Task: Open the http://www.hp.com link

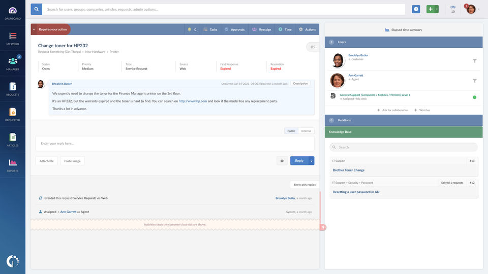Action: (193, 101)
